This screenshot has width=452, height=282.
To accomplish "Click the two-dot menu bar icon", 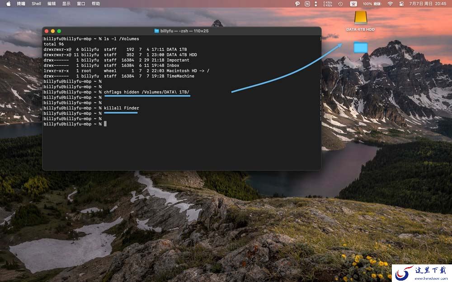I will click(x=316, y=4).
